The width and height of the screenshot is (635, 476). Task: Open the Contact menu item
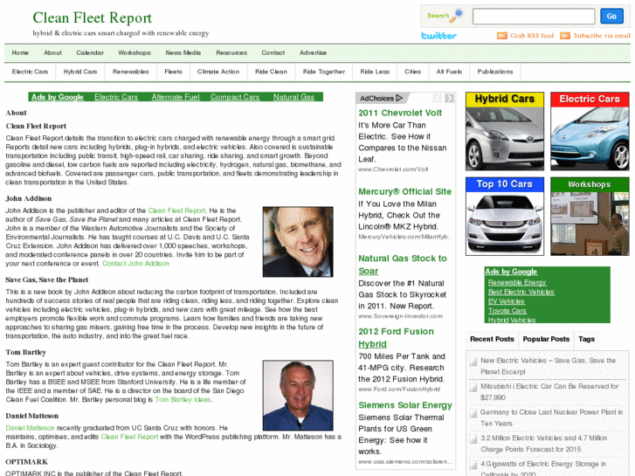[x=273, y=52]
